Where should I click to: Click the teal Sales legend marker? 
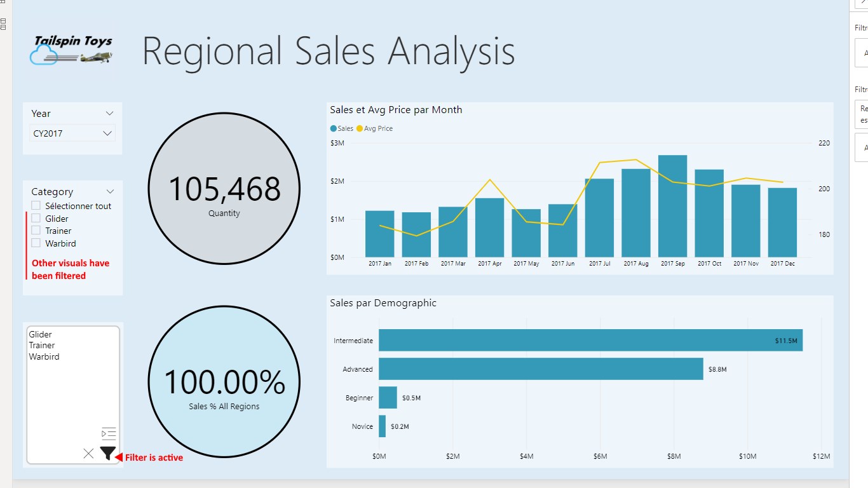[334, 128]
